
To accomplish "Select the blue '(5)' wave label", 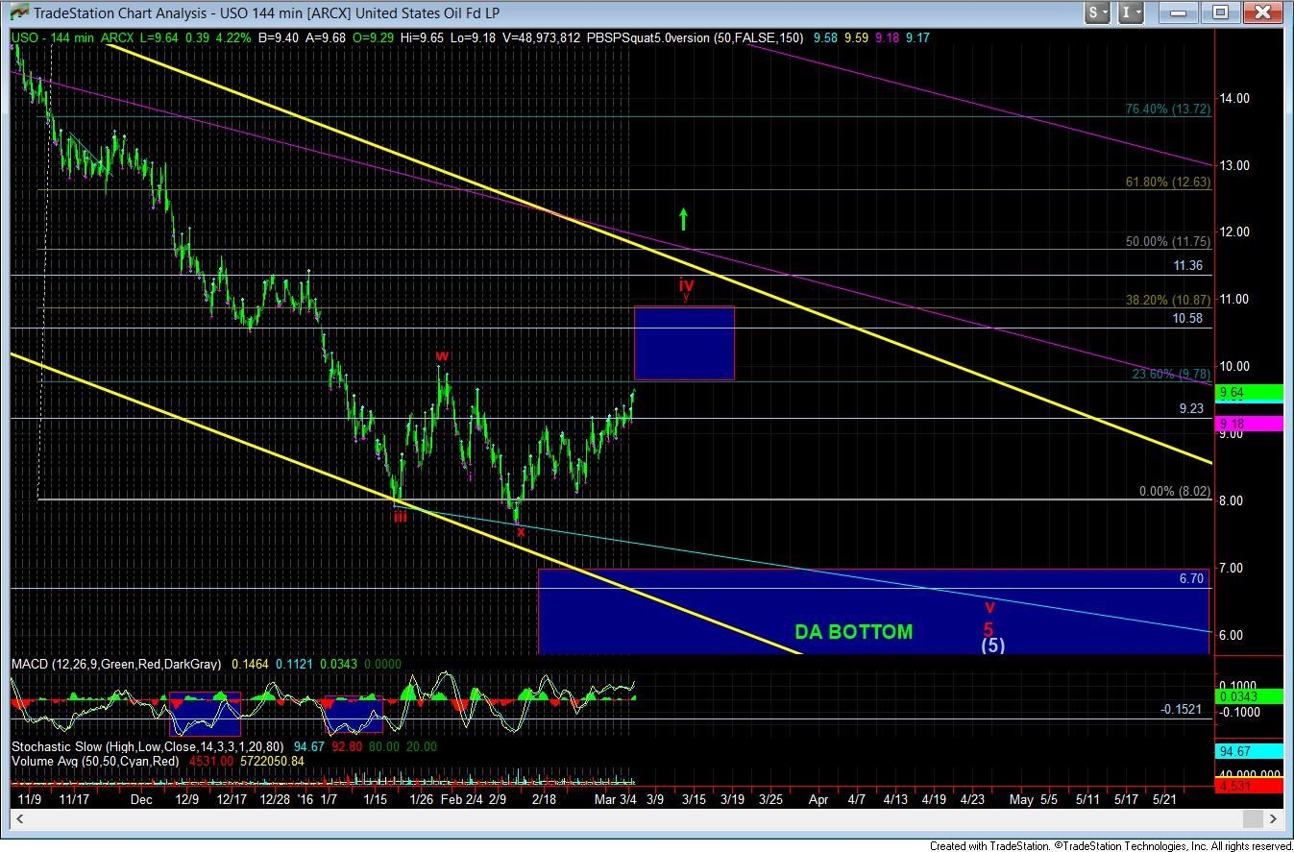I will pyautogui.click(x=992, y=645).
